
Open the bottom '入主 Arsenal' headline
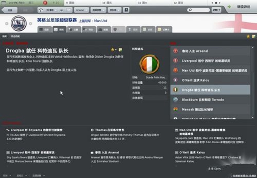(107, 152)
